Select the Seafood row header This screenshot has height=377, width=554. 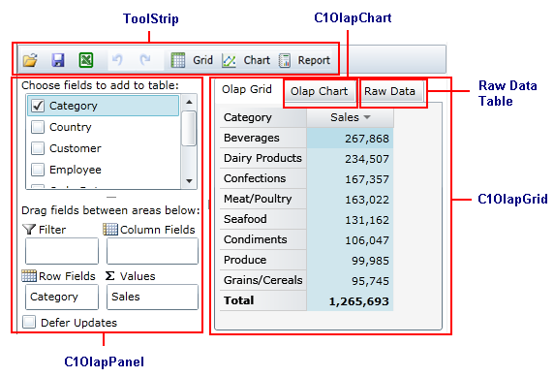(x=262, y=219)
